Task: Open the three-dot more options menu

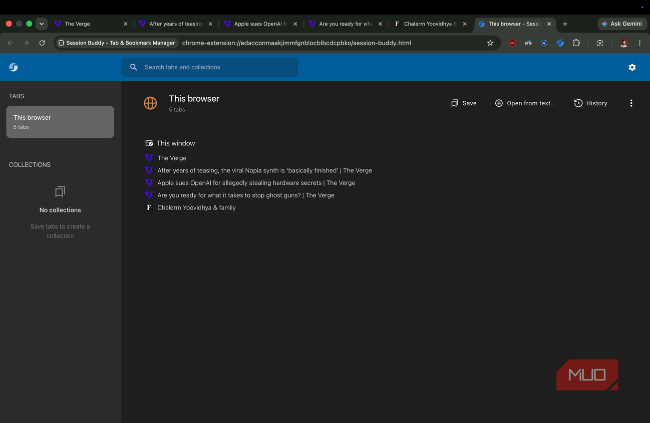Action: [x=631, y=103]
